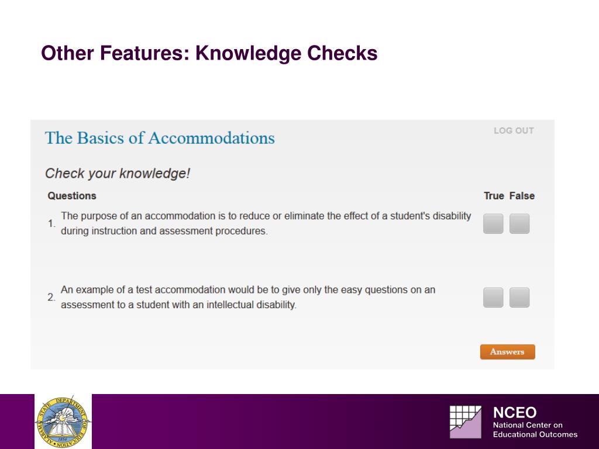Click the NCEO acronym text
The width and height of the screenshot is (599, 449).
515,413
